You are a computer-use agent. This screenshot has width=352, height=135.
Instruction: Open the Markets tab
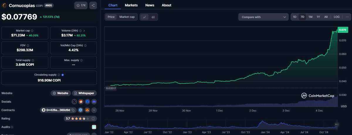pos(131,5)
